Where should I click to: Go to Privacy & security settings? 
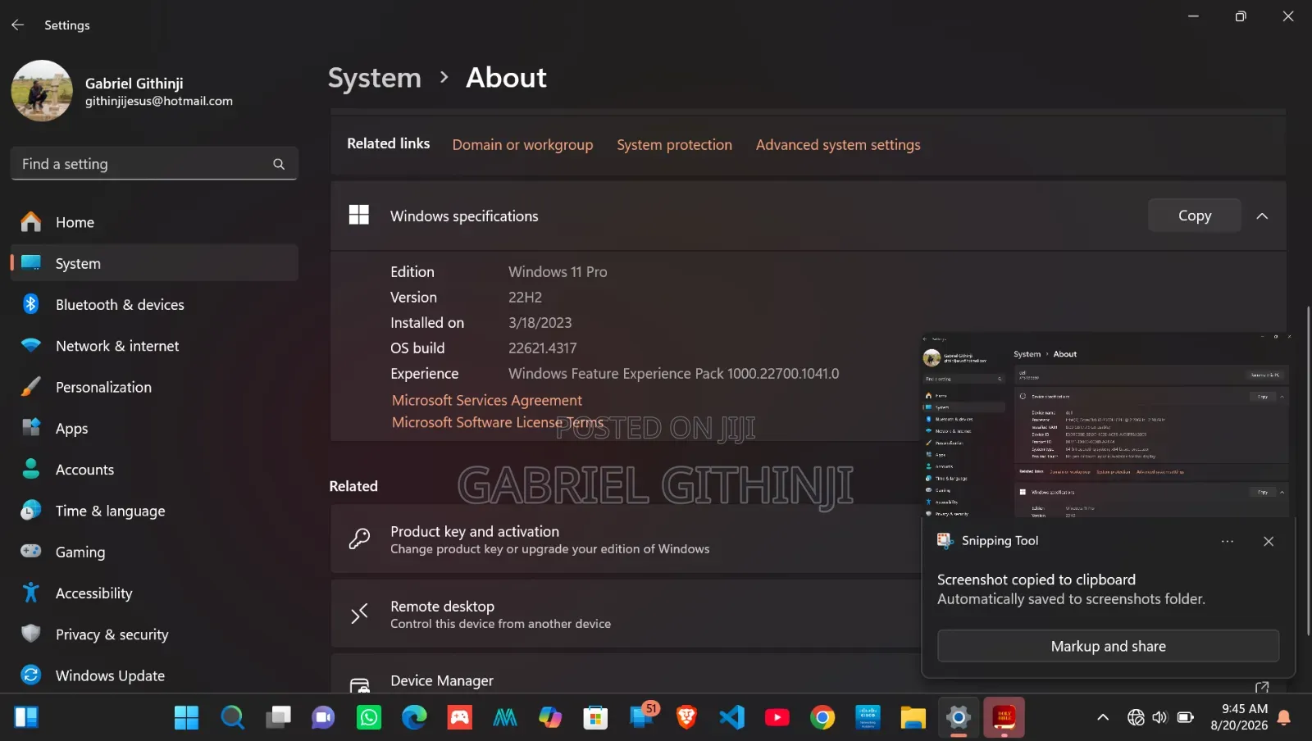(154, 634)
